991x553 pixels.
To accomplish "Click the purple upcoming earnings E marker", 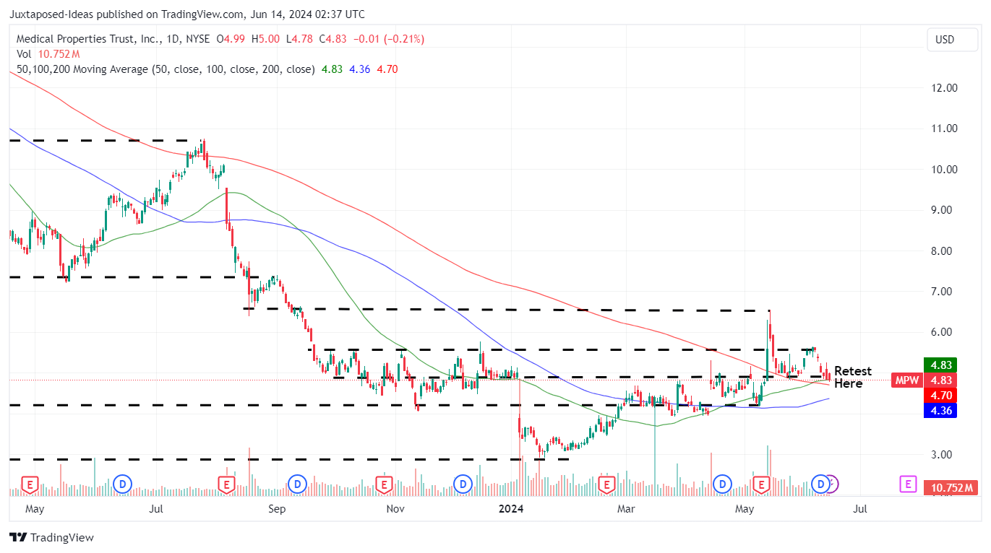I will point(908,484).
